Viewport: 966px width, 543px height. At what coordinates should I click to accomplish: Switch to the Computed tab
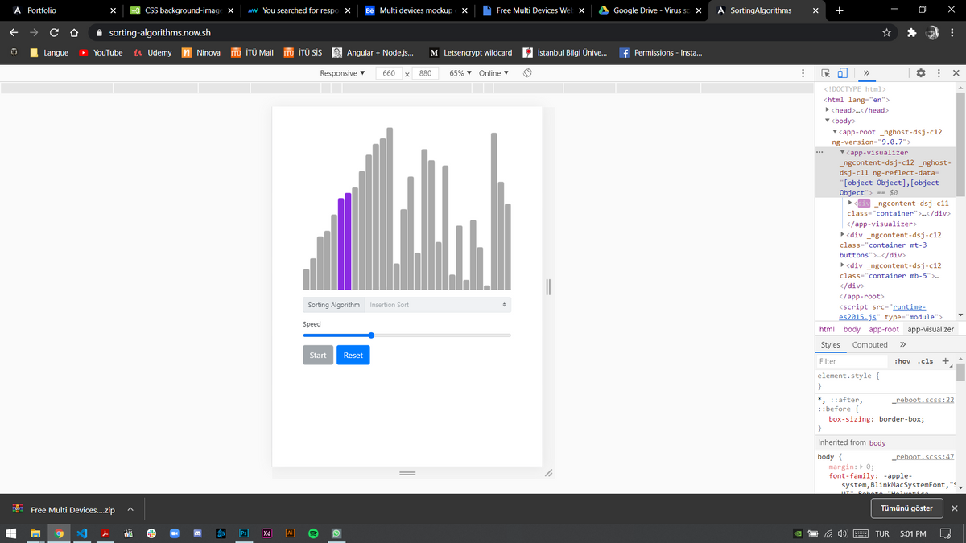[x=869, y=344]
